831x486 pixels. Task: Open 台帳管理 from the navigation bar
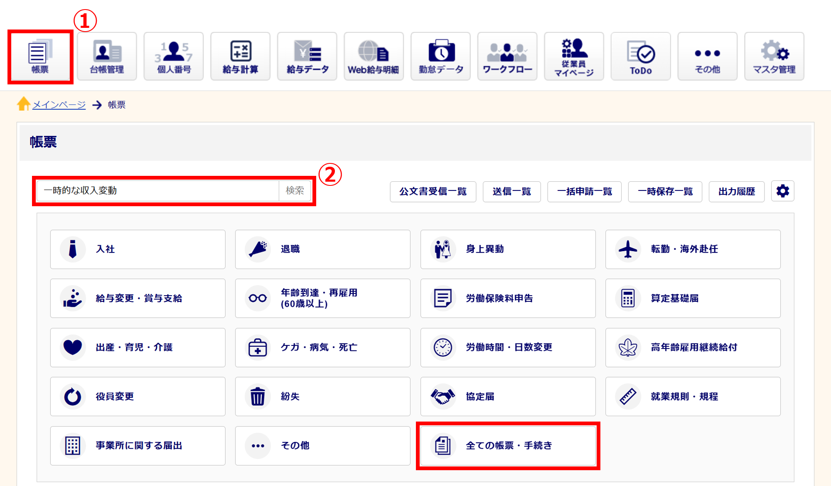pyautogui.click(x=107, y=57)
